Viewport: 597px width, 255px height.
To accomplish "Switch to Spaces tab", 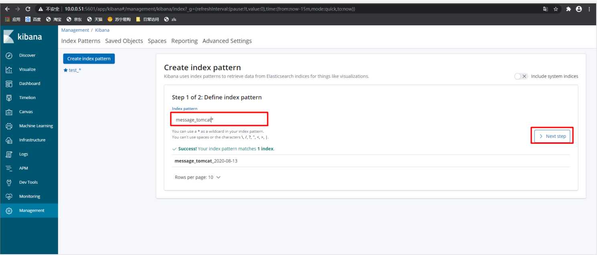I will click(157, 41).
